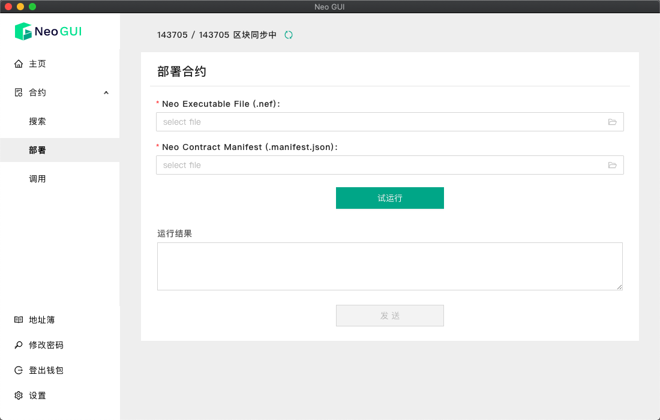
Task: Click the settings gear icon
Action: pos(19,395)
